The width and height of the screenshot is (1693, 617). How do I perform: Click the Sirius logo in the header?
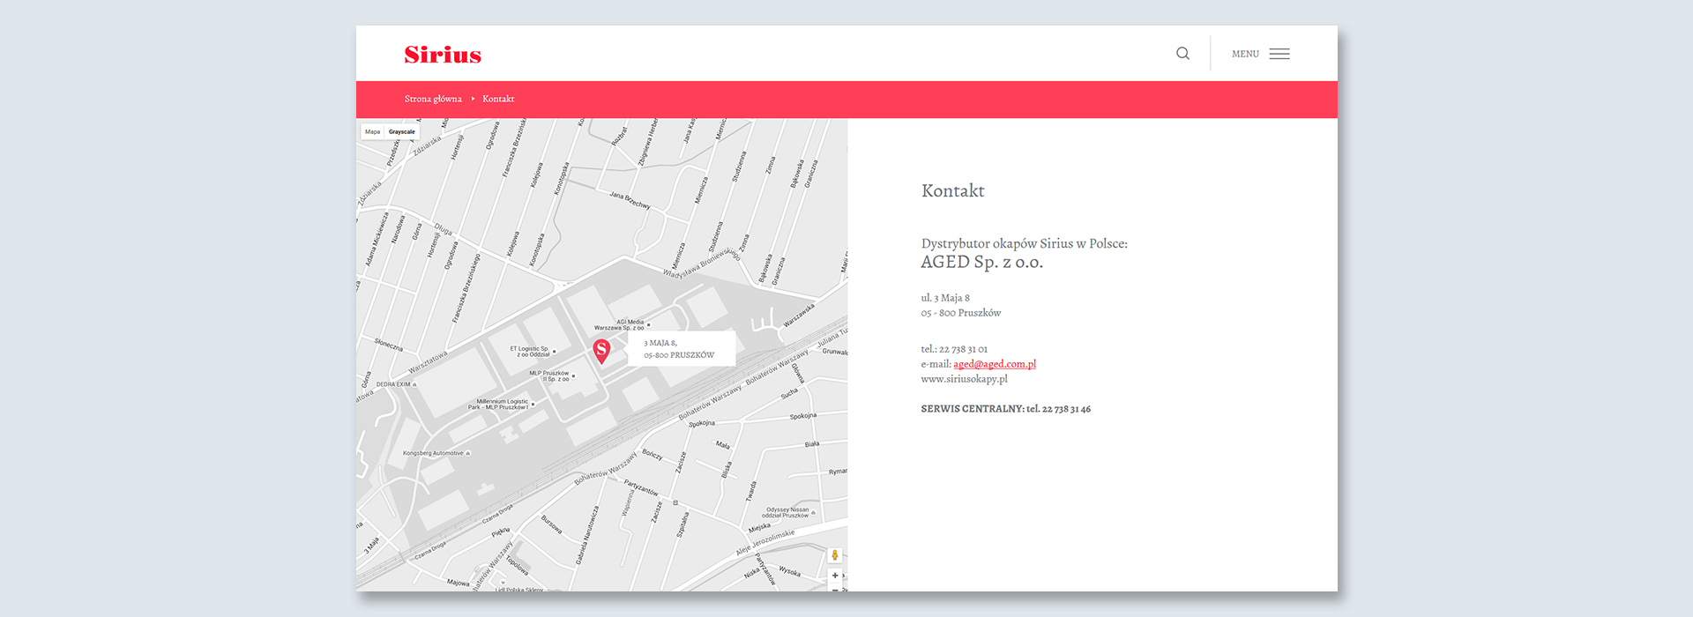pos(443,55)
